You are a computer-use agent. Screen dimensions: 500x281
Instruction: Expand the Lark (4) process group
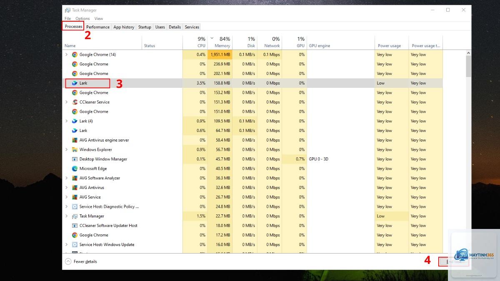tap(66, 121)
